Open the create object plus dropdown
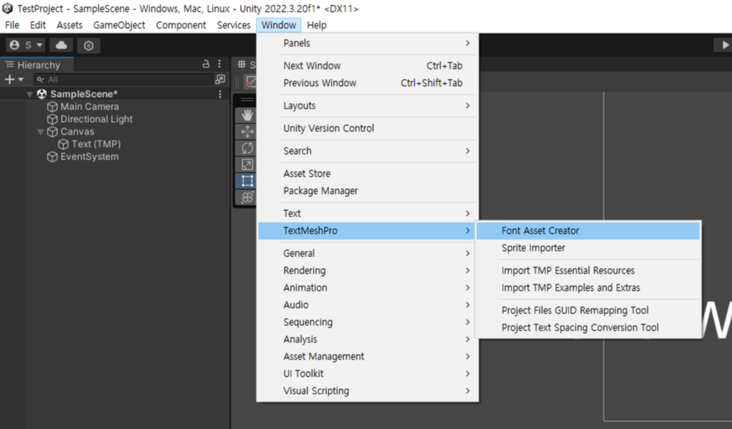 point(14,79)
